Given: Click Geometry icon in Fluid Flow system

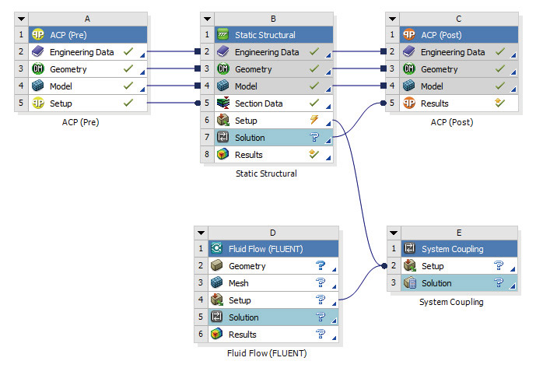Looking at the screenshot, I should click(217, 265).
